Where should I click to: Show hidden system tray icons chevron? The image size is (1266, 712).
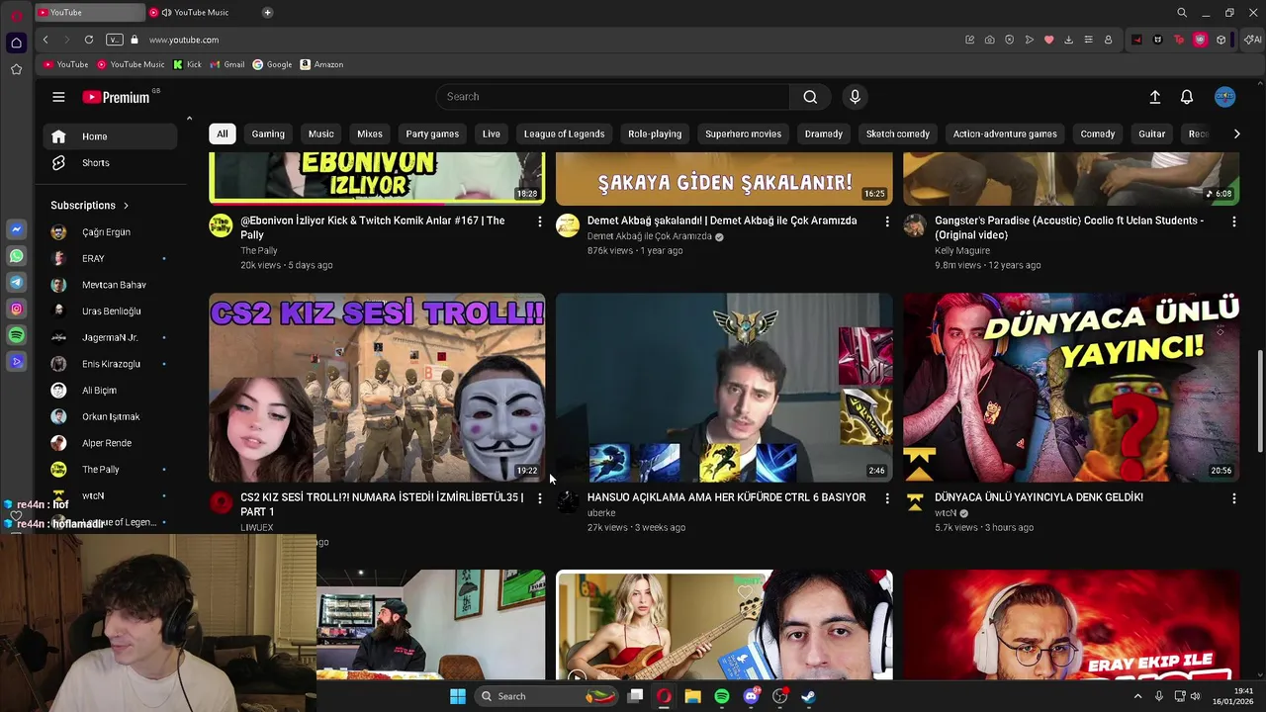tap(1137, 696)
